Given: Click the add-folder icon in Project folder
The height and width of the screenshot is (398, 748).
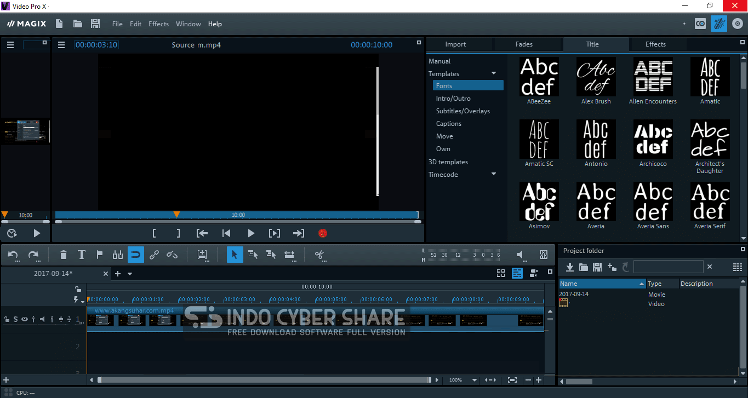Looking at the screenshot, I should click(612, 267).
